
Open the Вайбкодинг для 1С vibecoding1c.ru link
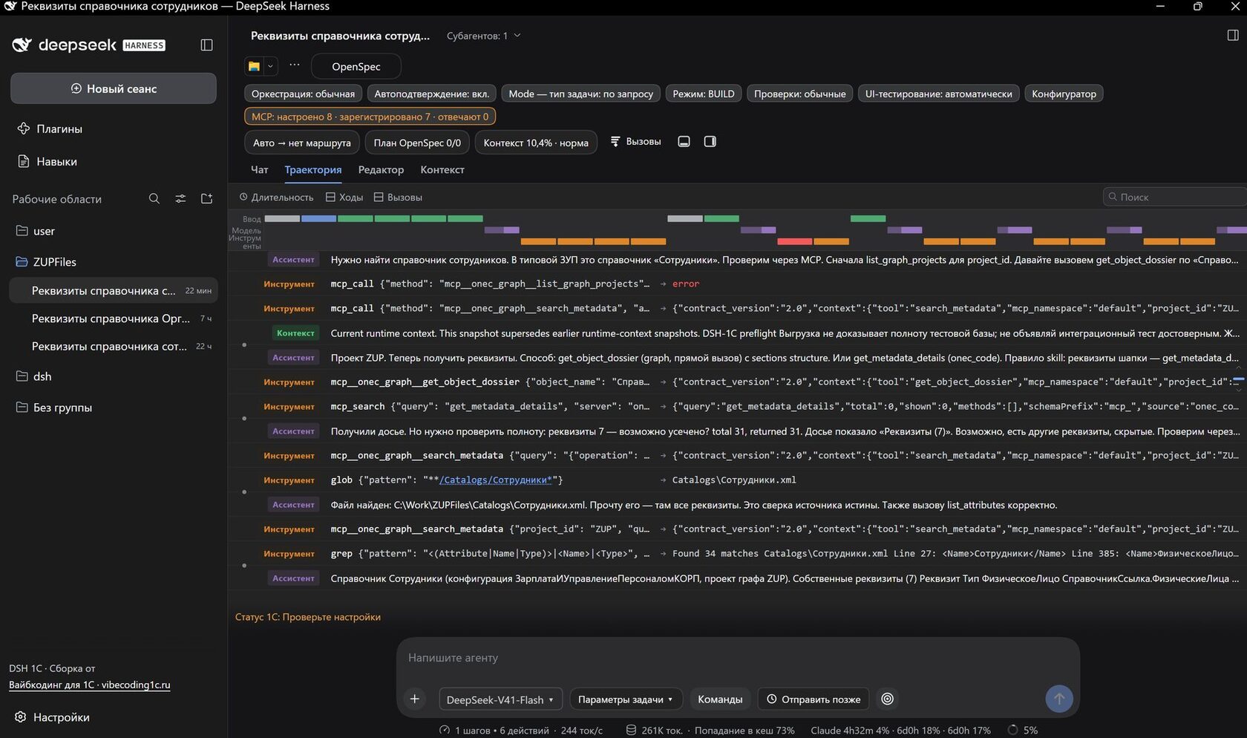tap(90, 685)
